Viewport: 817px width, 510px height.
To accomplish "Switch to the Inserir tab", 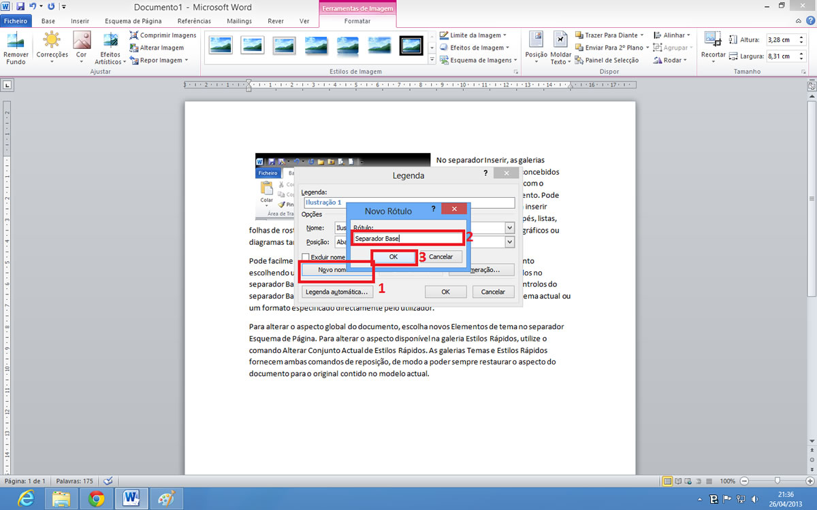I will coord(80,21).
